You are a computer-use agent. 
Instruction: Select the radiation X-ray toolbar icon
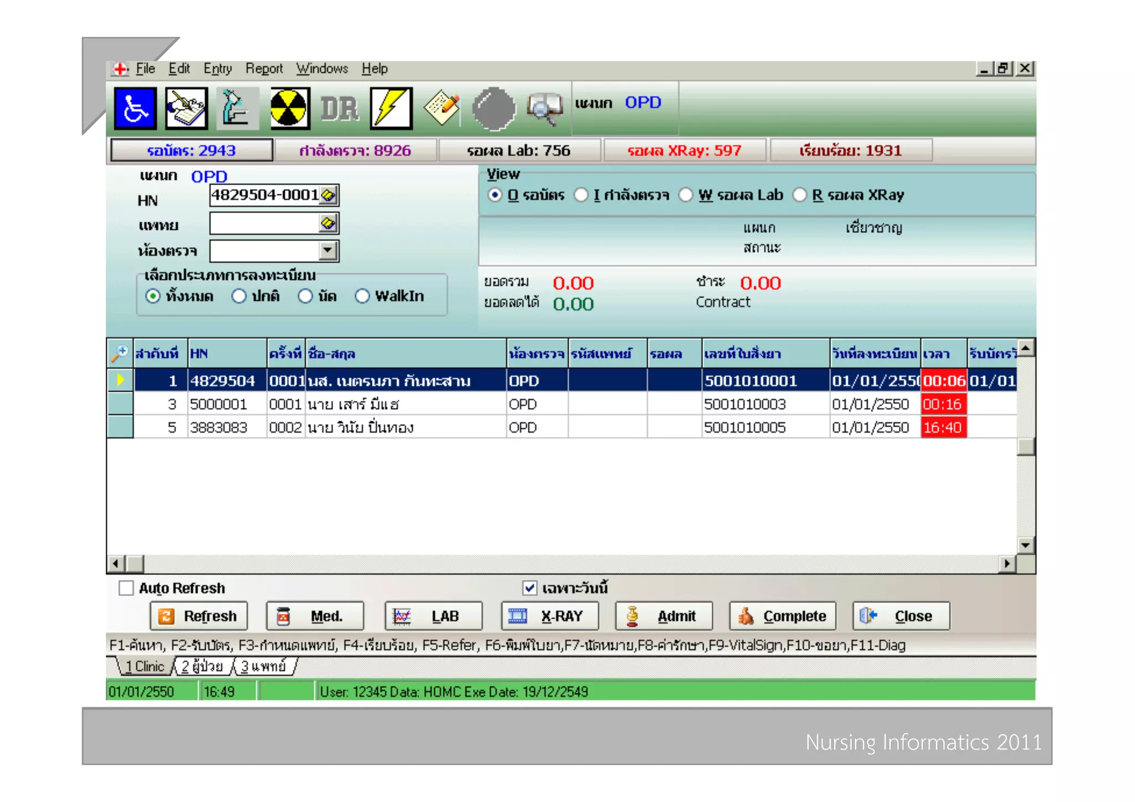[x=288, y=109]
